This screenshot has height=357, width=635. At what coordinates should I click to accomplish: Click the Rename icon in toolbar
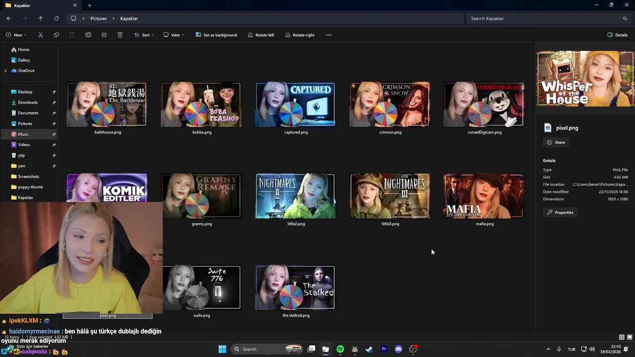point(88,35)
